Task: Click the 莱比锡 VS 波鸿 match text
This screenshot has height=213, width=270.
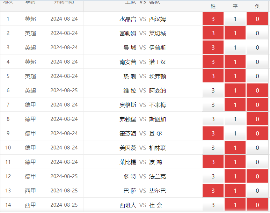Action: click(x=141, y=162)
